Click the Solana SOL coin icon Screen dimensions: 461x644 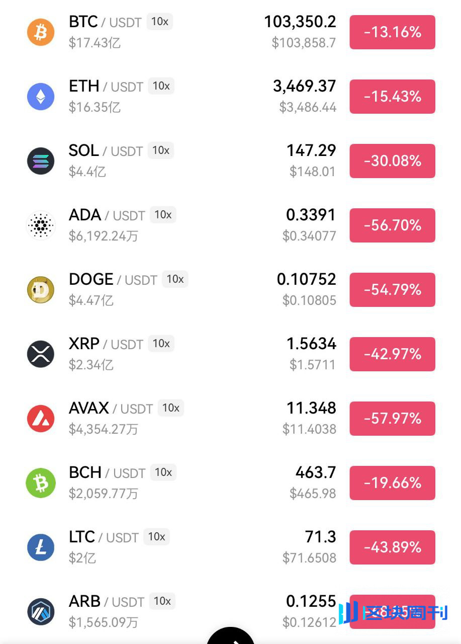tap(41, 161)
